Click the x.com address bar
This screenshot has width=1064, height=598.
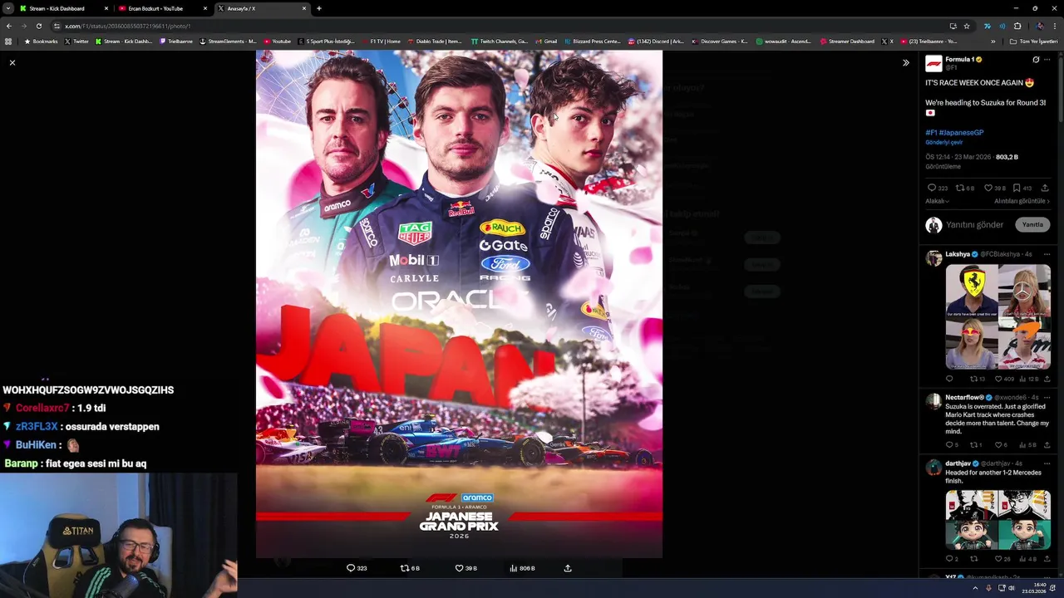(x=499, y=26)
